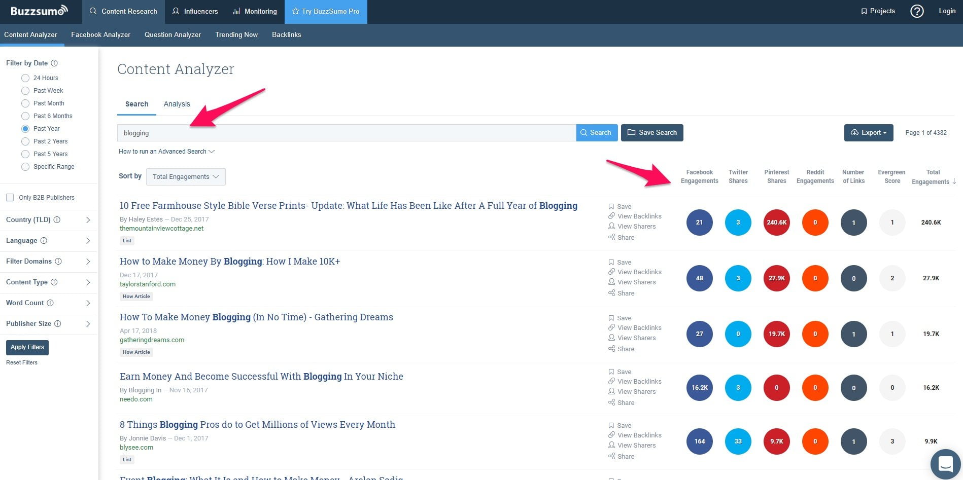This screenshot has height=480, width=963.
Task: Click the Reset Filters link
Action: coord(22,362)
